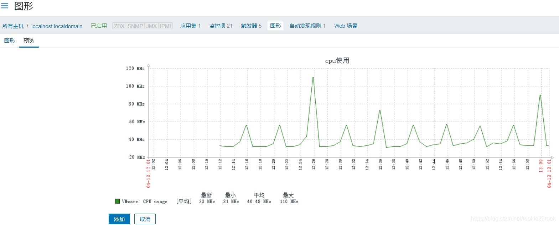Go to 应用集 1 section
This screenshot has width=559, height=225.
[190, 26]
